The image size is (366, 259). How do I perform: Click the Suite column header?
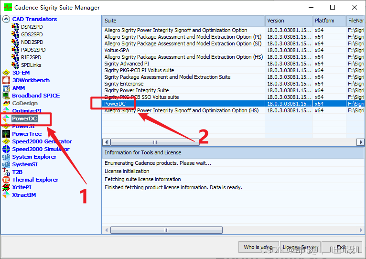(183, 21)
